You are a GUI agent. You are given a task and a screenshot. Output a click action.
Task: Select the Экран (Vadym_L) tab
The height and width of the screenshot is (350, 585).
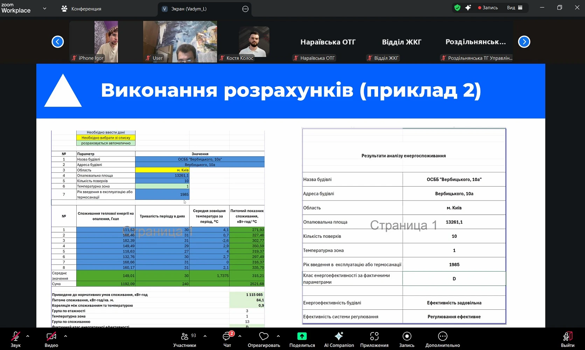click(x=188, y=9)
